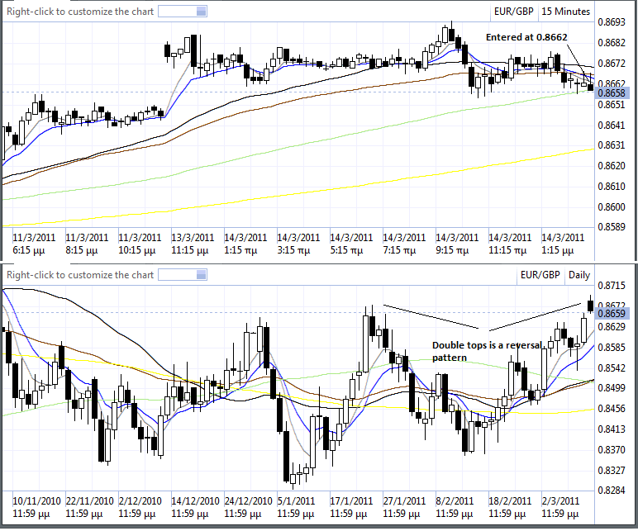Viewport: 638px width, 531px height.
Task: Click the 0.8631 price axis label
Action: 612,145
